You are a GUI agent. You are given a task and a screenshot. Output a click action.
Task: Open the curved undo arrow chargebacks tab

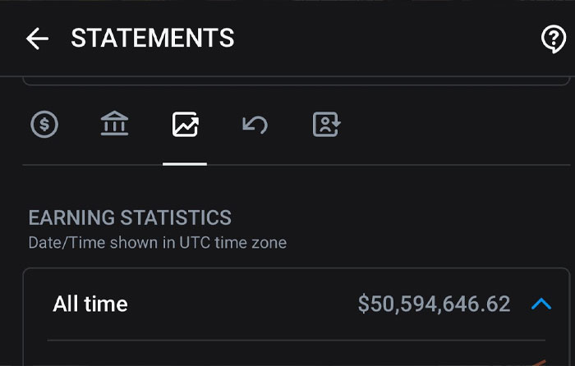click(255, 125)
